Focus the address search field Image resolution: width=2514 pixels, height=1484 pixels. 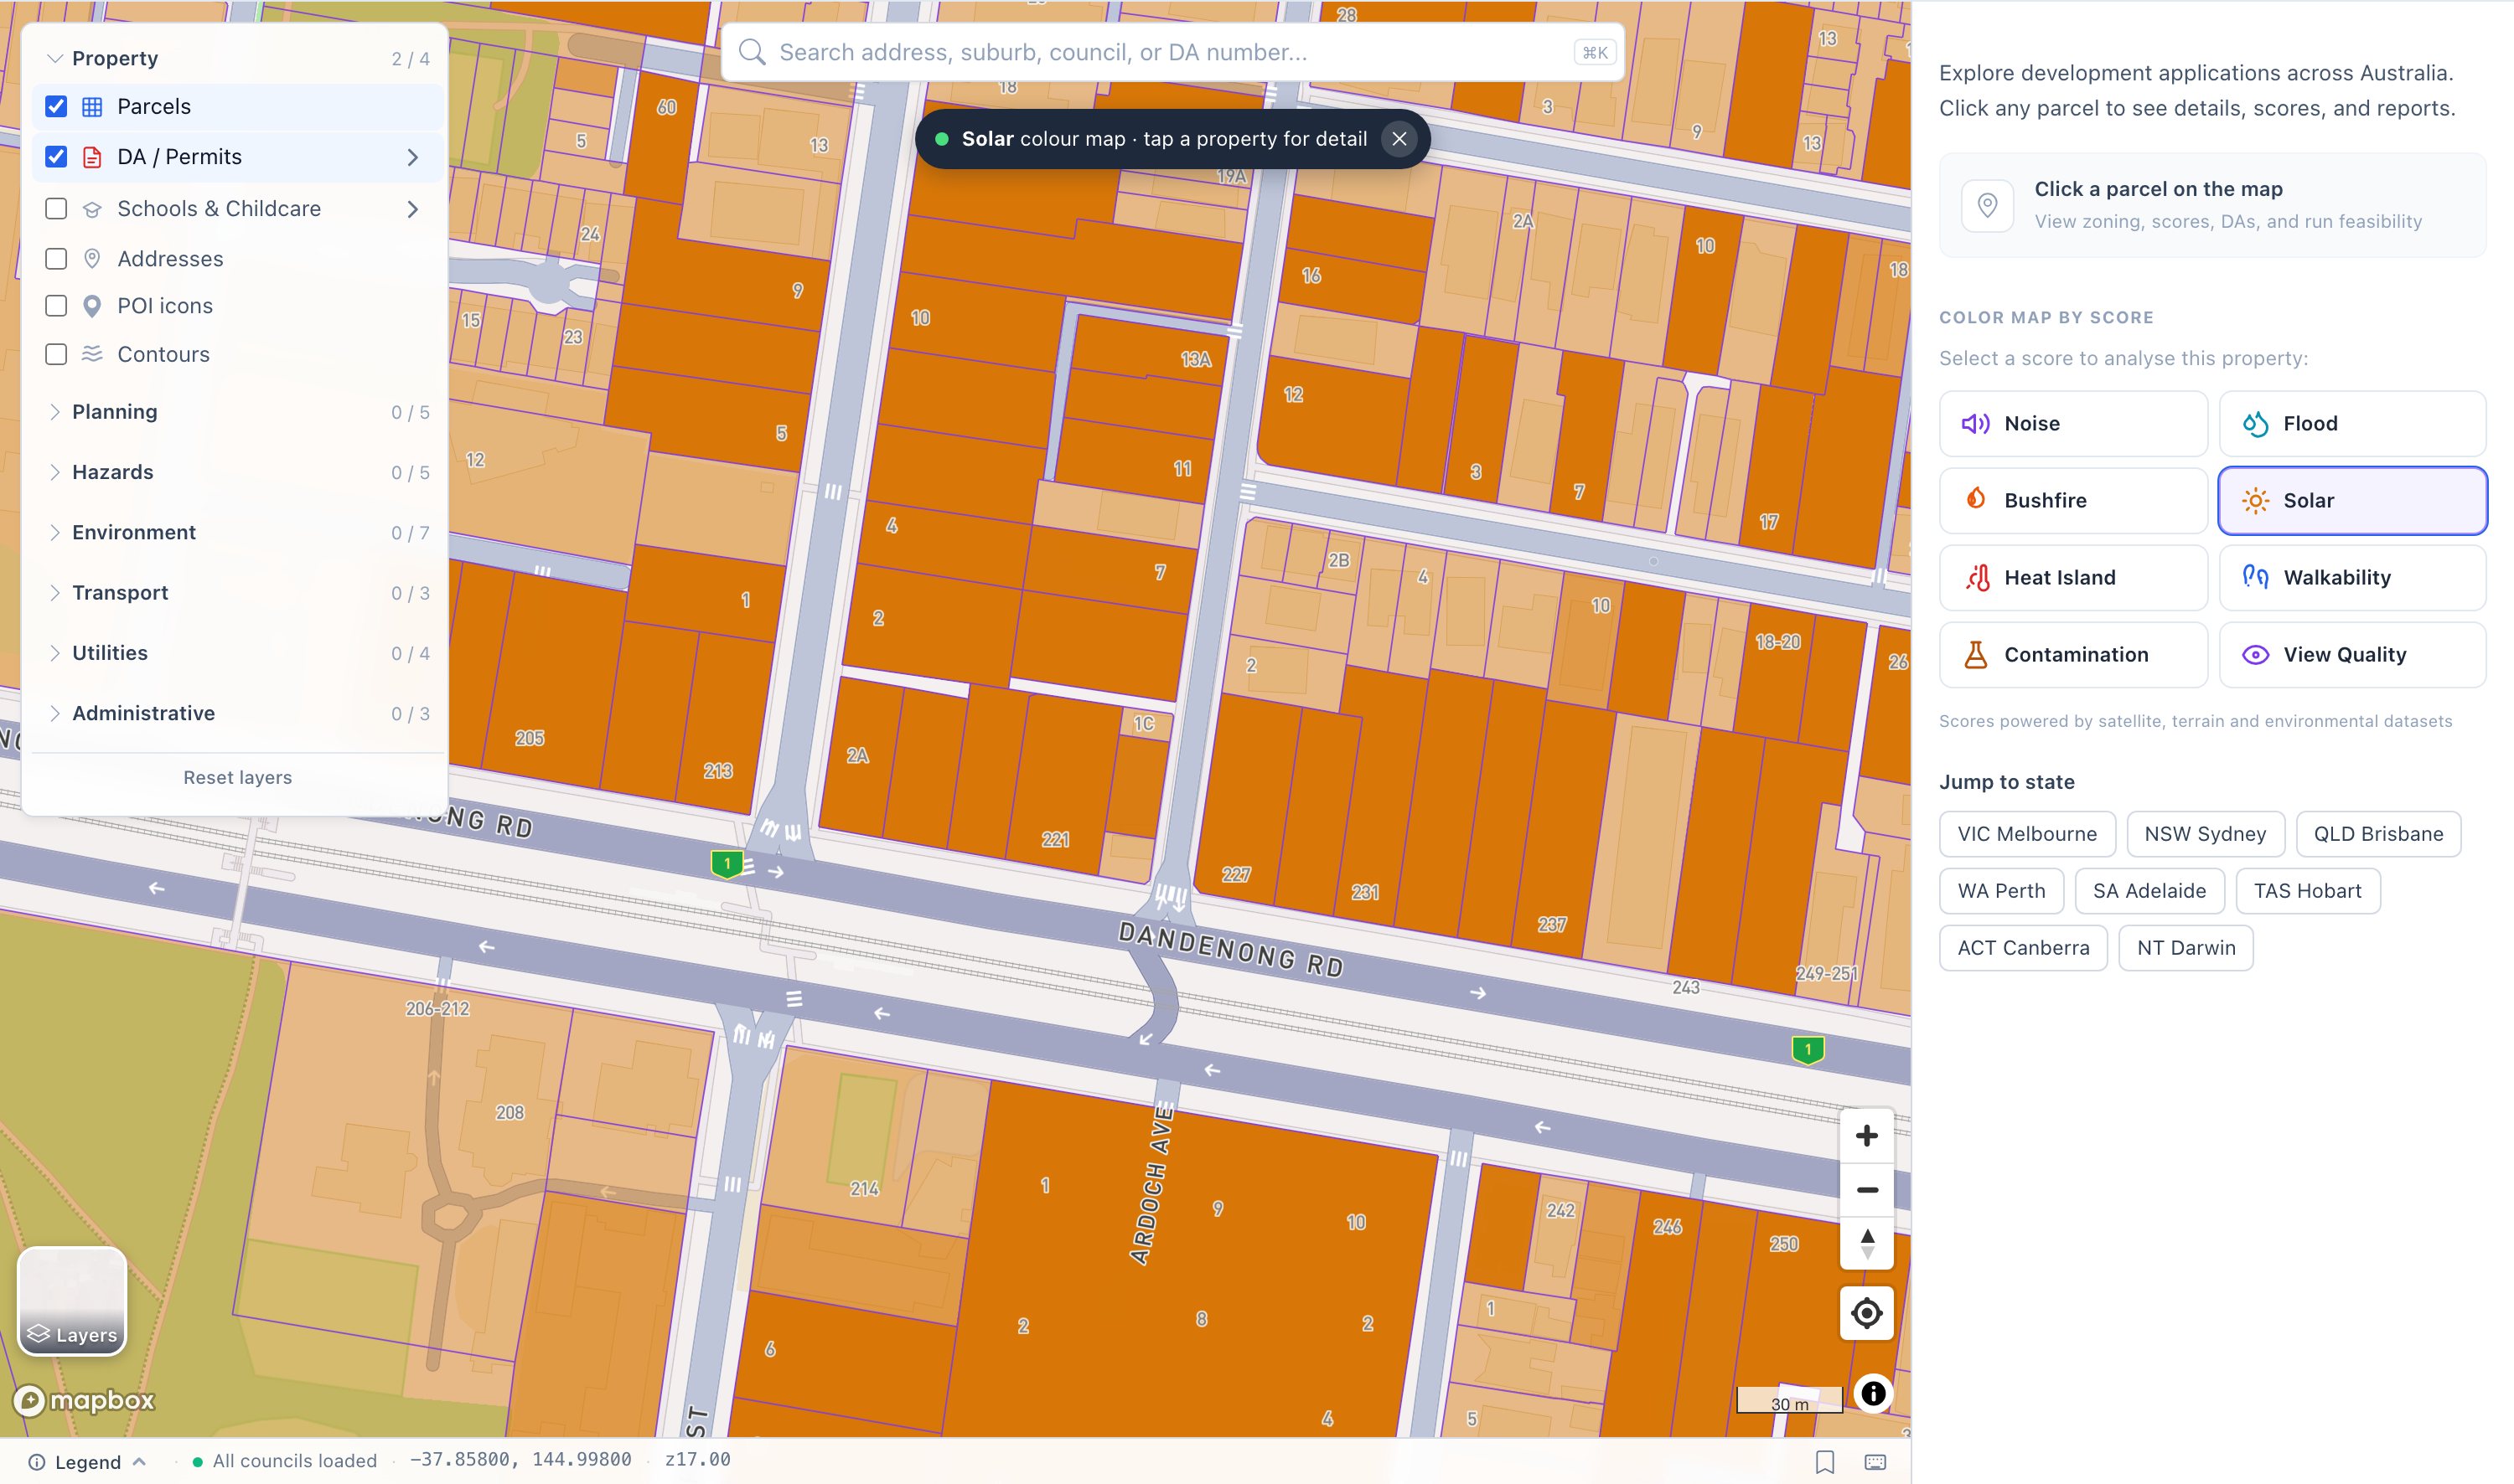[1172, 52]
